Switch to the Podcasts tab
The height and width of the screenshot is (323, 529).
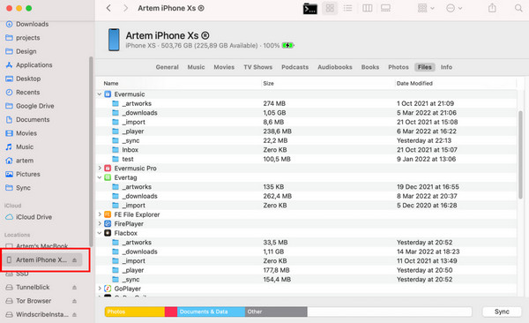click(x=294, y=67)
